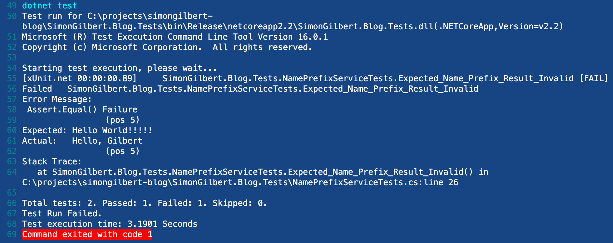Select the 'Stack Trace:' heading line
This screenshot has height=243, width=613.
coord(52,161)
